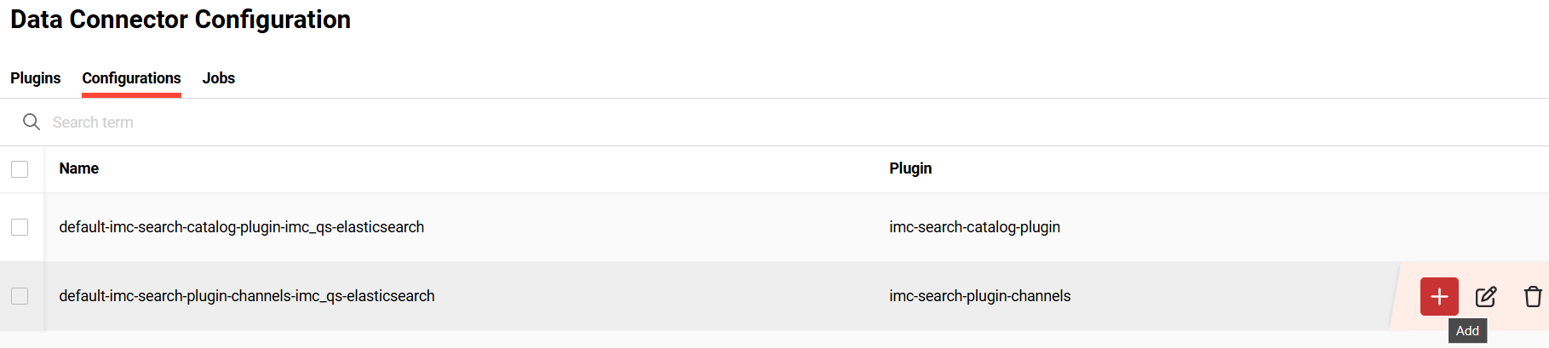The image size is (1549, 348).
Task: Sort by the Name column header
Action: click(79, 168)
